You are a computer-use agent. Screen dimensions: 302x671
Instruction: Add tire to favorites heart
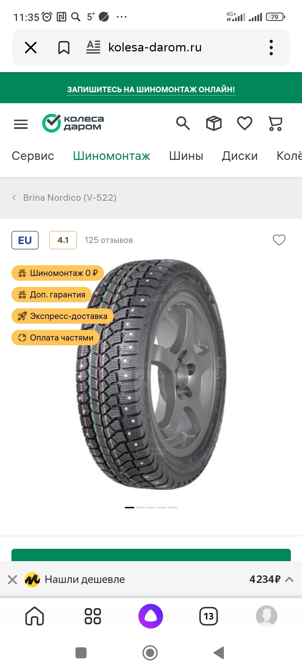[x=279, y=240]
